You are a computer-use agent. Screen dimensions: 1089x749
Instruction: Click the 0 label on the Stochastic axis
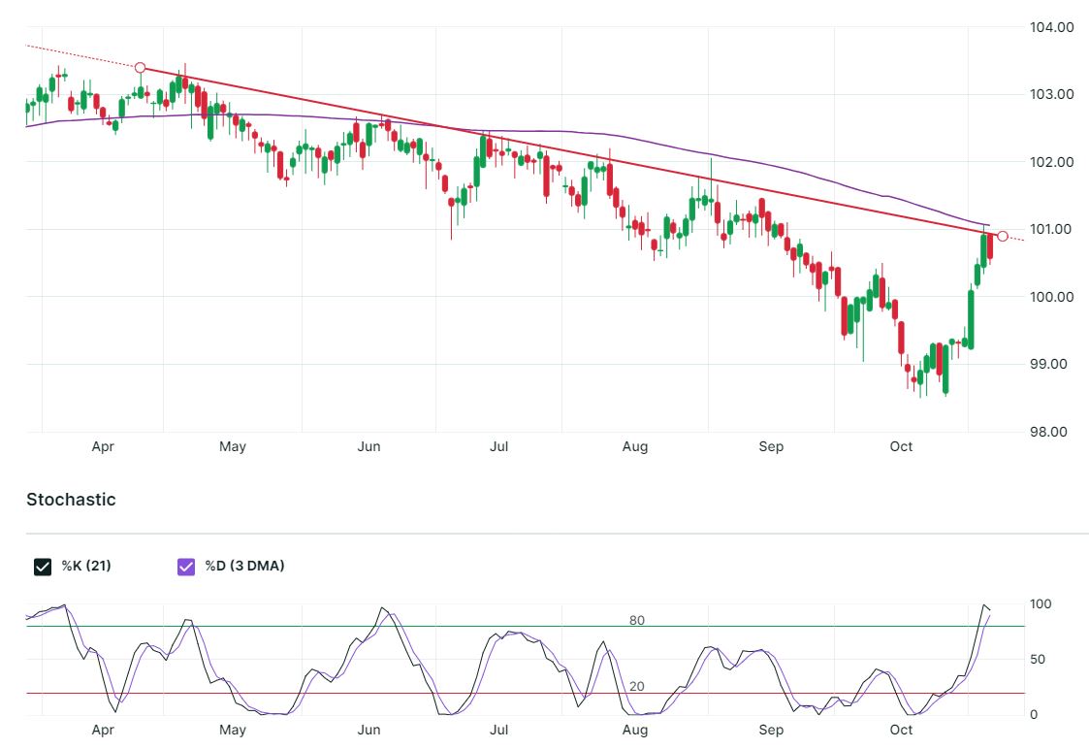point(1034,715)
